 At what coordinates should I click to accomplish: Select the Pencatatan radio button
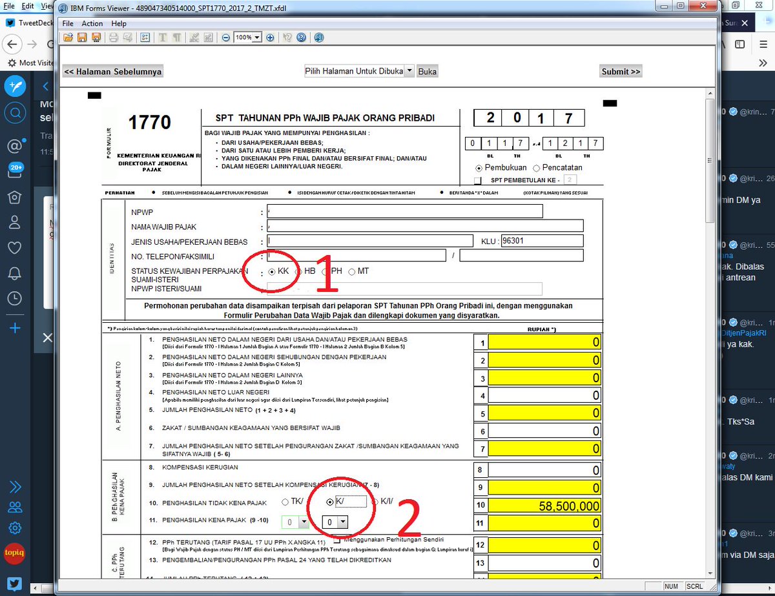(537, 168)
